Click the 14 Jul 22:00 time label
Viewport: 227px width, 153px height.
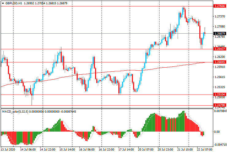point(48,149)
